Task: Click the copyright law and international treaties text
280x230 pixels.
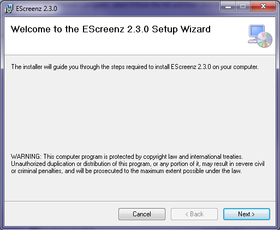Action: point(193,157)
